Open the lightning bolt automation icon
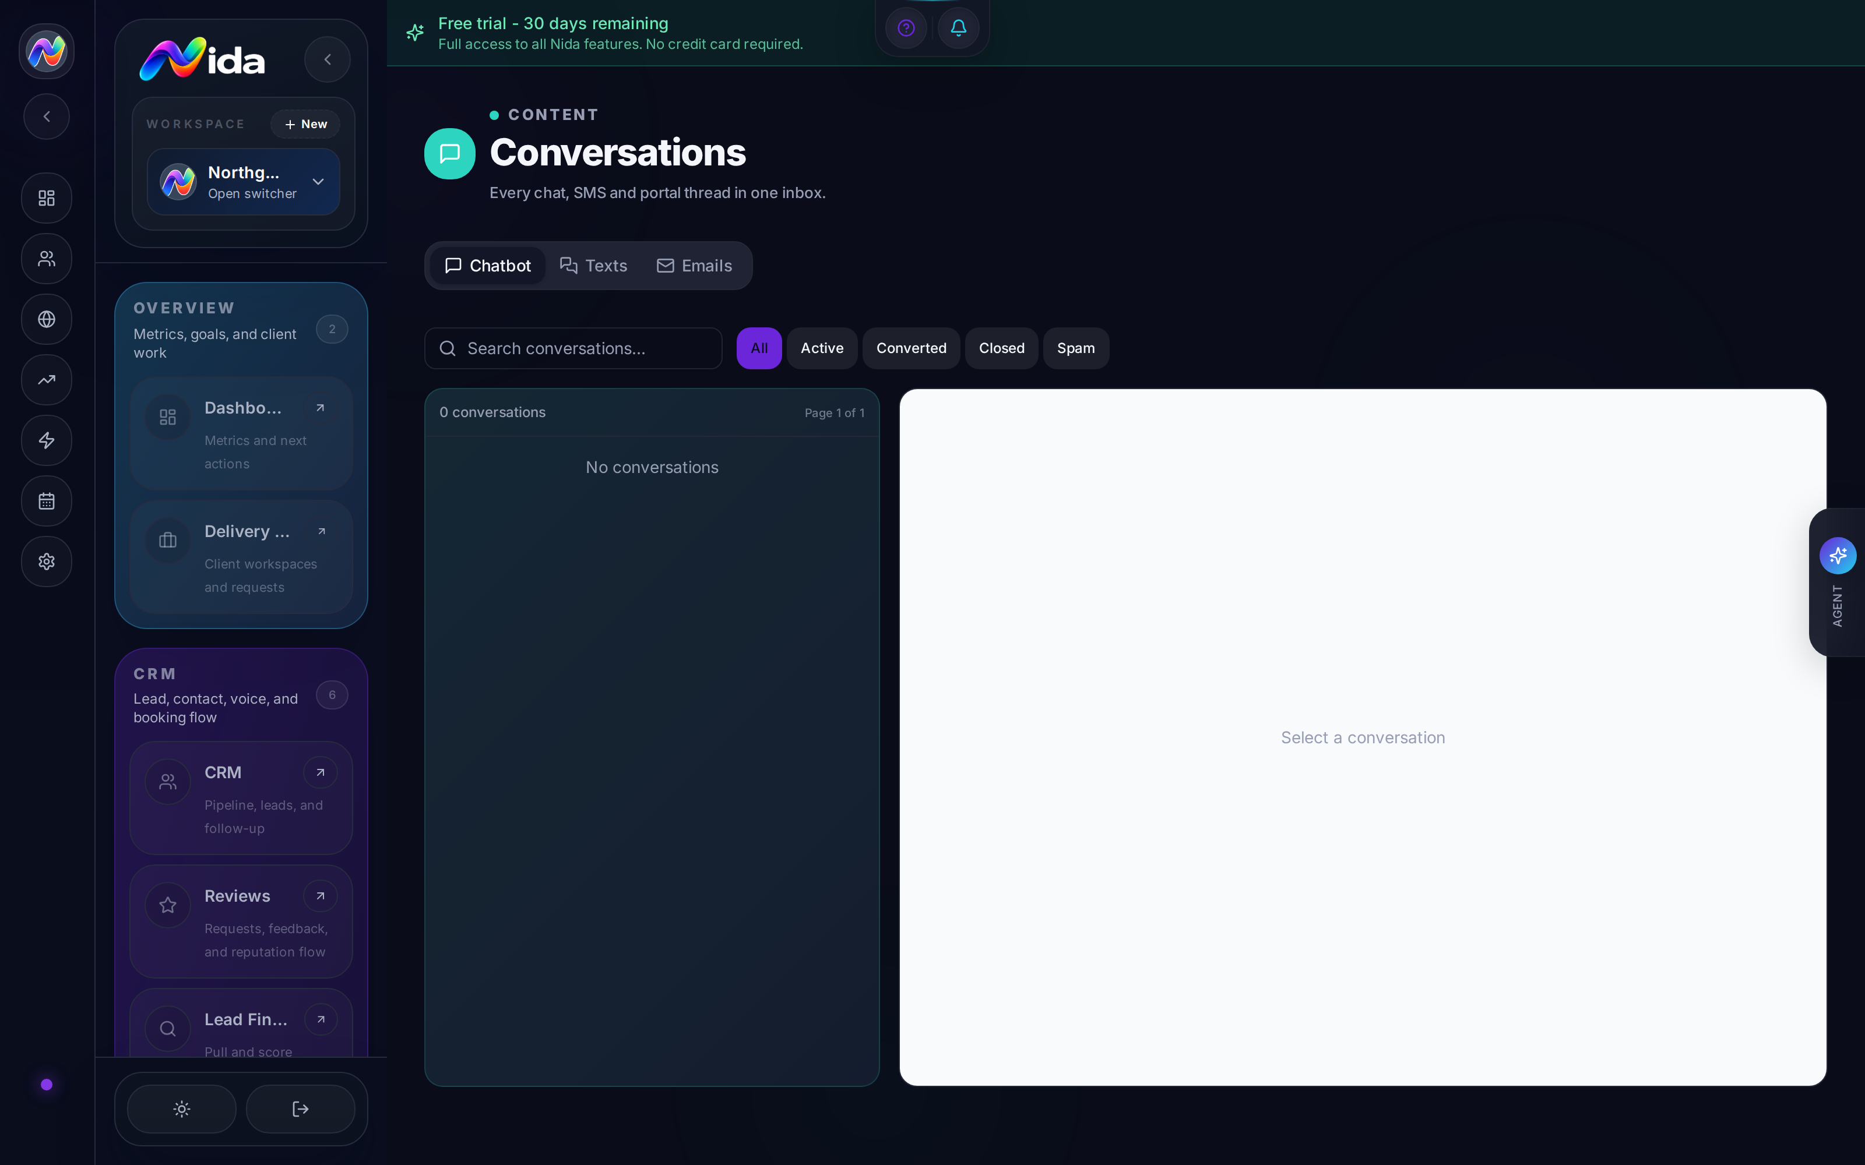This screenshot has height=1165, width=1865. click(46, 441)
